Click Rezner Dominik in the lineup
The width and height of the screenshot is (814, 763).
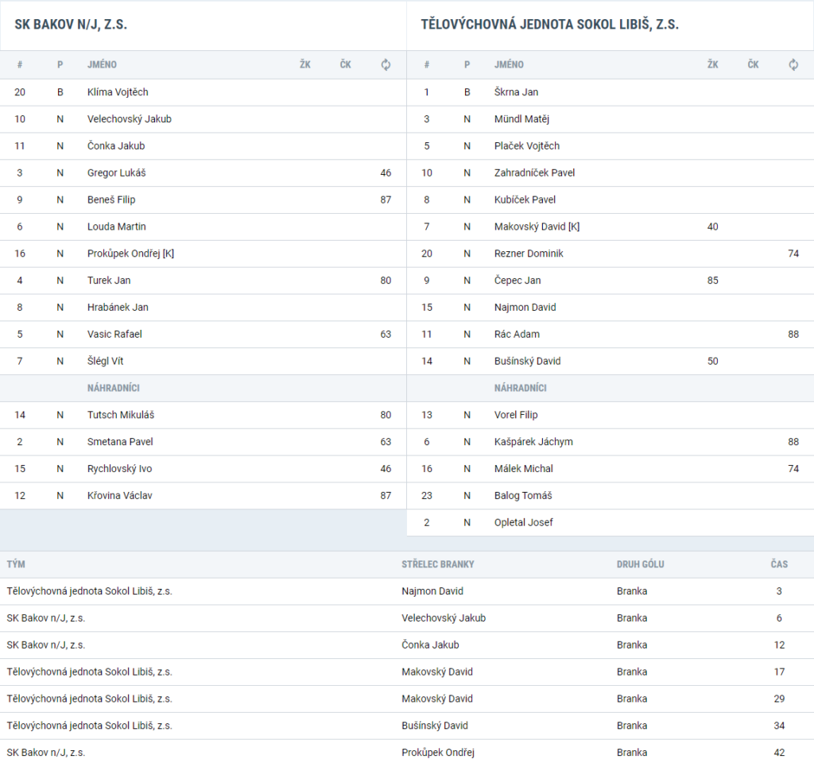529,254
